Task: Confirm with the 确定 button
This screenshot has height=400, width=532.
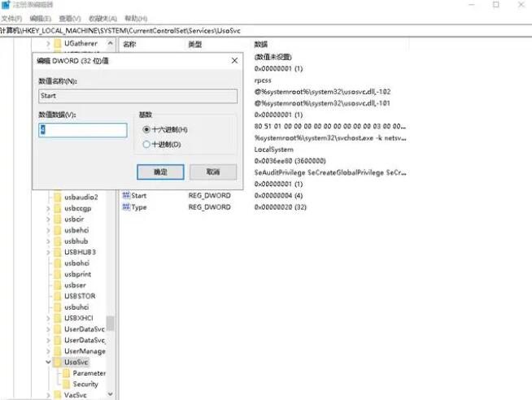Action: click(x=160, y=172)
